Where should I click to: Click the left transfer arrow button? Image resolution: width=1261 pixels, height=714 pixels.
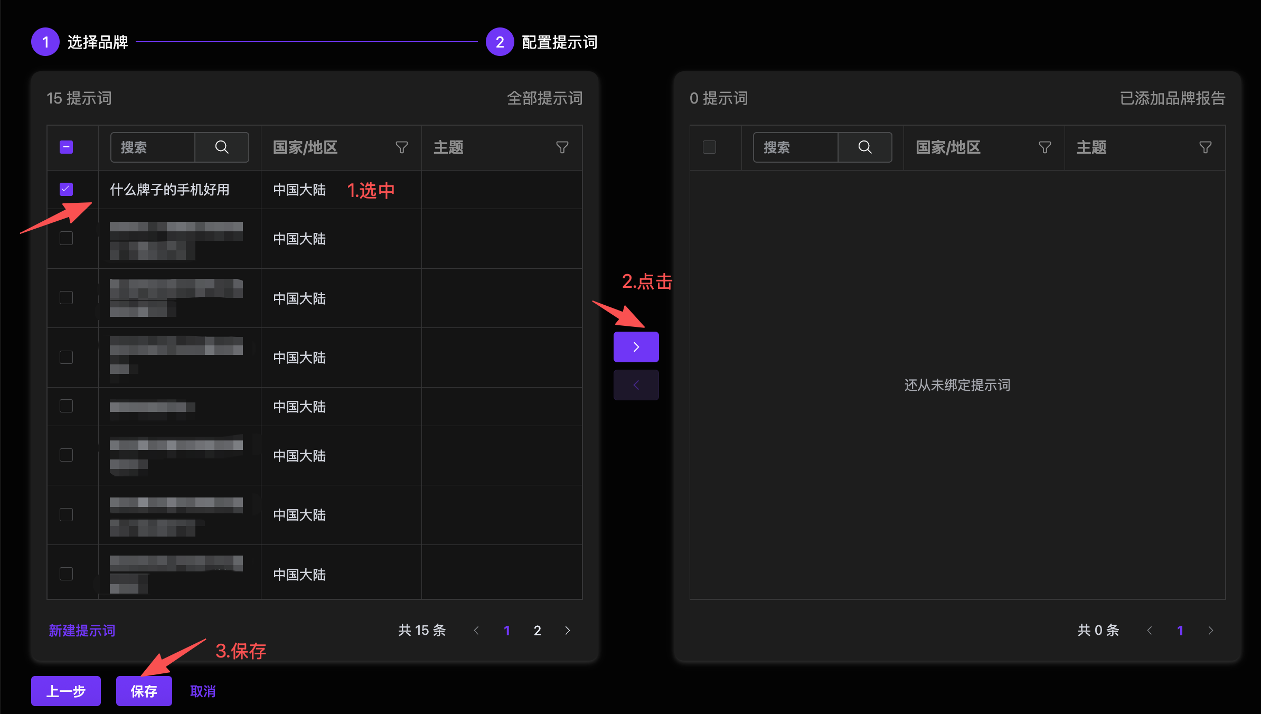[636, 384]
